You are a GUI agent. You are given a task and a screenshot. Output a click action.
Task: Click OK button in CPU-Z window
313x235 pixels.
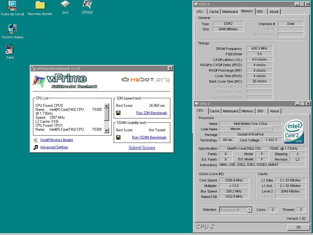(299, 227)
